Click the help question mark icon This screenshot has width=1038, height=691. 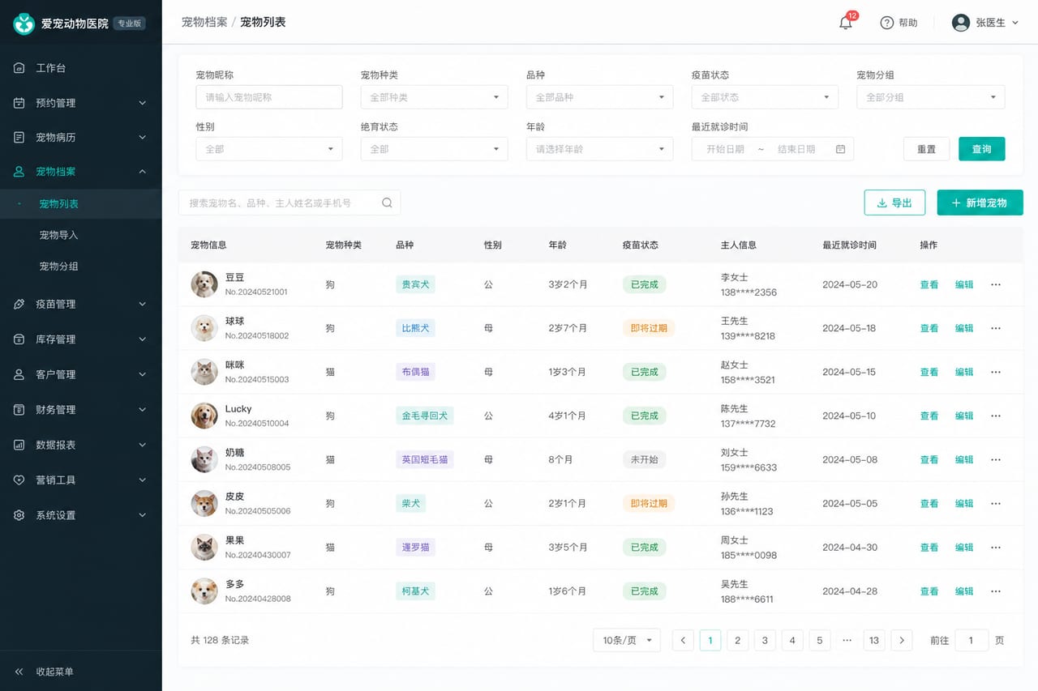tap(887, 23)
